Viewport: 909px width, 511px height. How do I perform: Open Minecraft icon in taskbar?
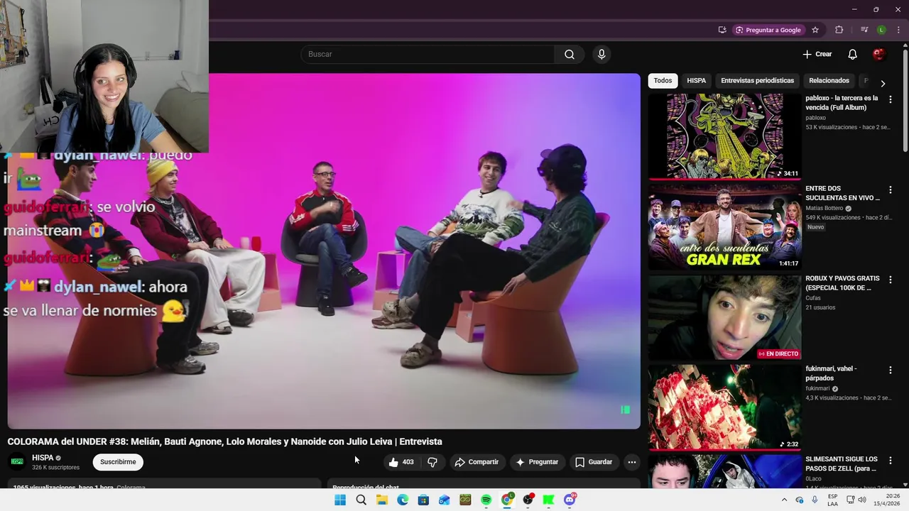(x=465, y=500)
